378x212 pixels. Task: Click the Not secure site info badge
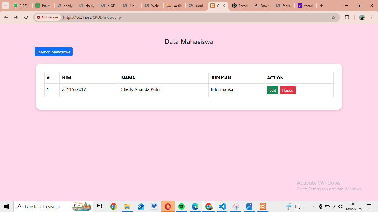(x=47, y=17)
